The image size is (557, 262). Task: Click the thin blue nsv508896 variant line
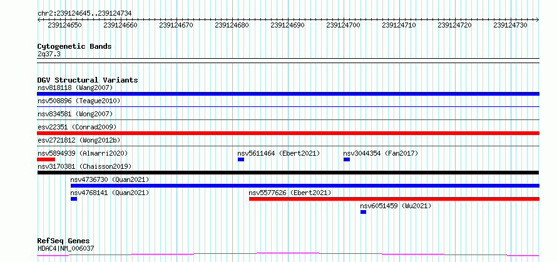(x=288, y=106)
